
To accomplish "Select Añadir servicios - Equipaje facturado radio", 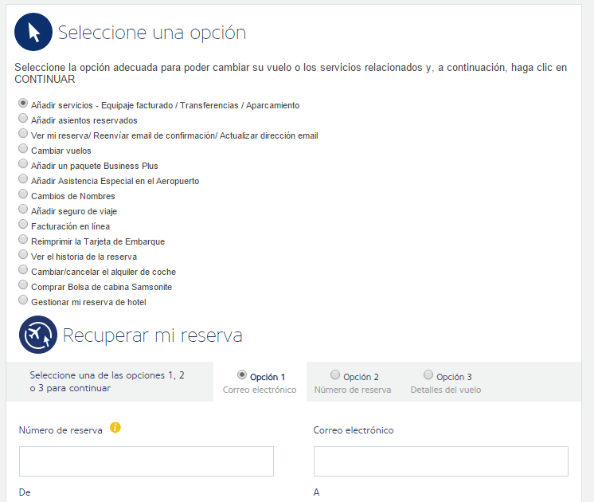I will 23,103.
